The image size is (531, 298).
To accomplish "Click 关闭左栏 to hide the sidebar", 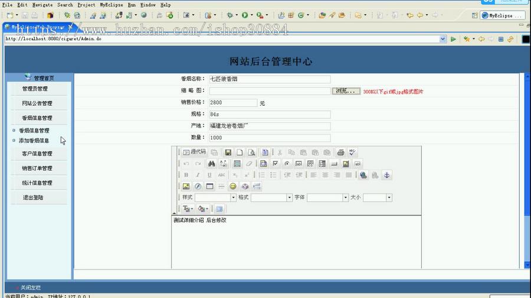I will tap(31, 287).
